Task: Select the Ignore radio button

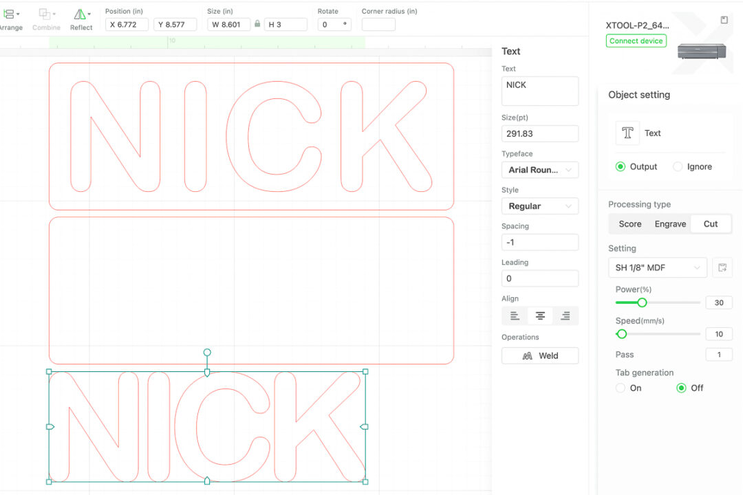Action: pos(678,166)
